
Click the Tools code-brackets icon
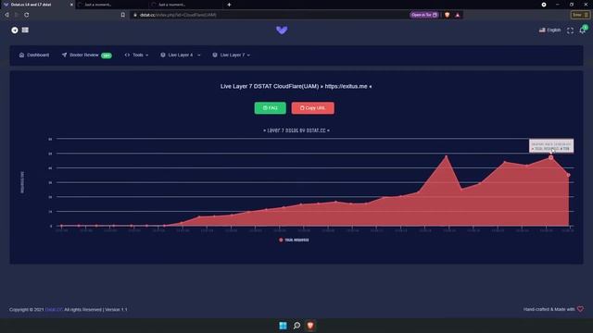click(127, 55)
